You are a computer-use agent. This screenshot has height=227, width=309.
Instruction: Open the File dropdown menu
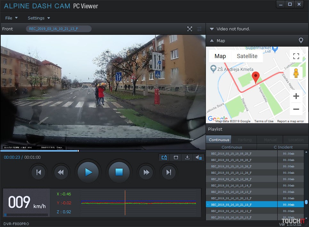pos(12,18)
